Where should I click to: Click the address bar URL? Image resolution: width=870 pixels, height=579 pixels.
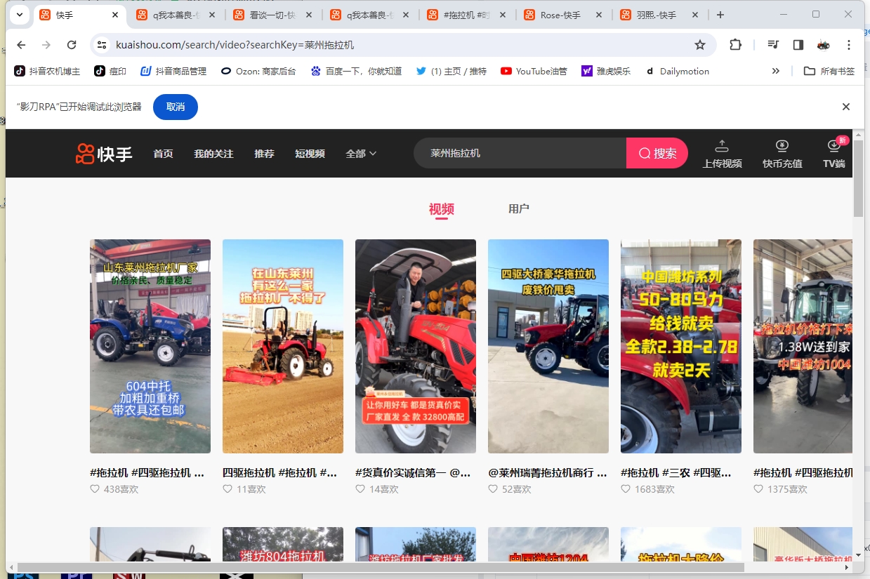(x=235, y=45)
